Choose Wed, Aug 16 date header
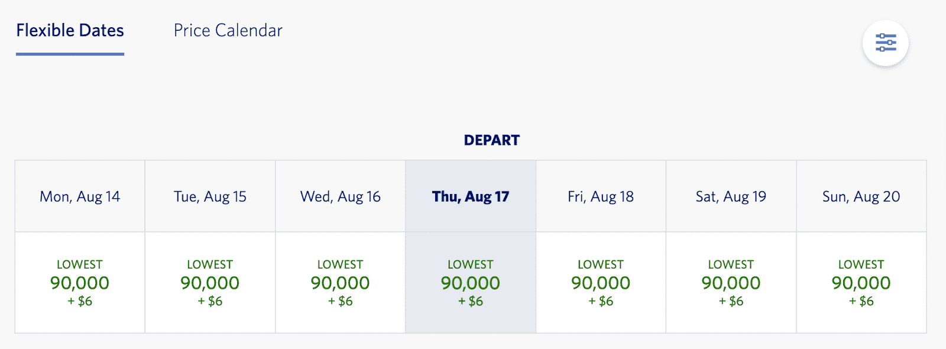The width and height of the screenshot is (946, 349). pyautogui.click(x=341, y=196)
